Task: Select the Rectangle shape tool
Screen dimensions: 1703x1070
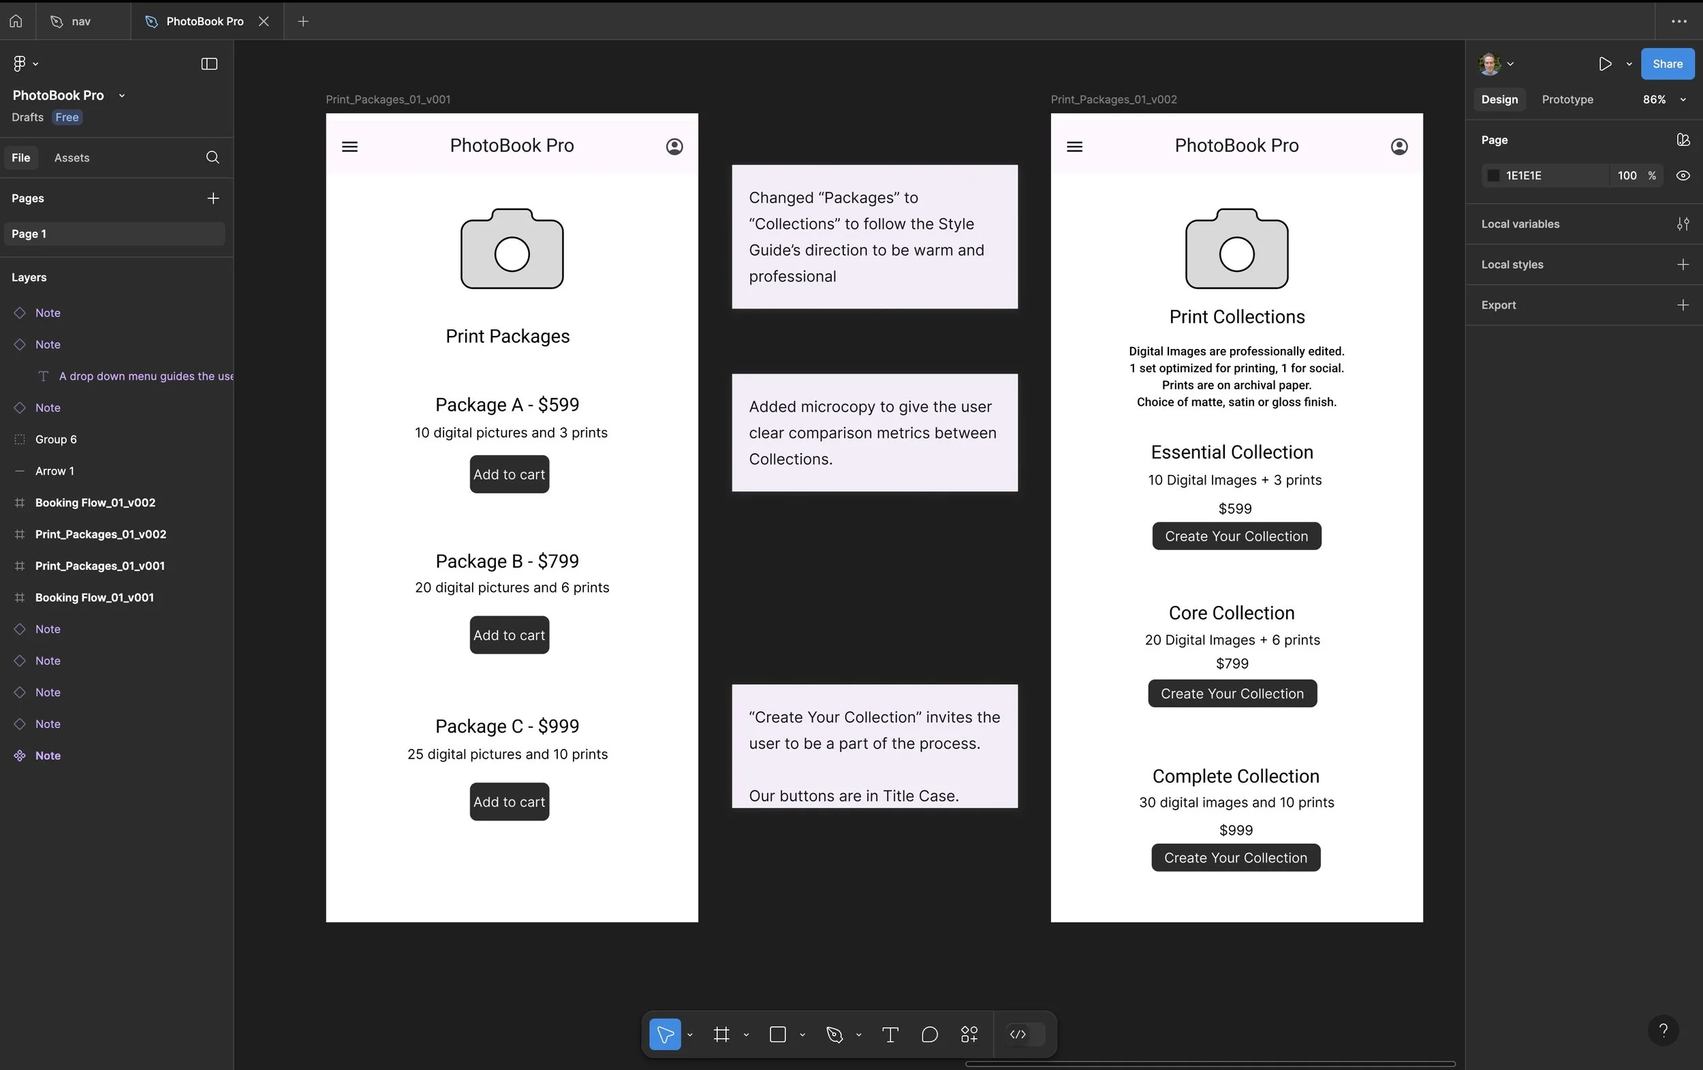Action: click(777, 1035)
